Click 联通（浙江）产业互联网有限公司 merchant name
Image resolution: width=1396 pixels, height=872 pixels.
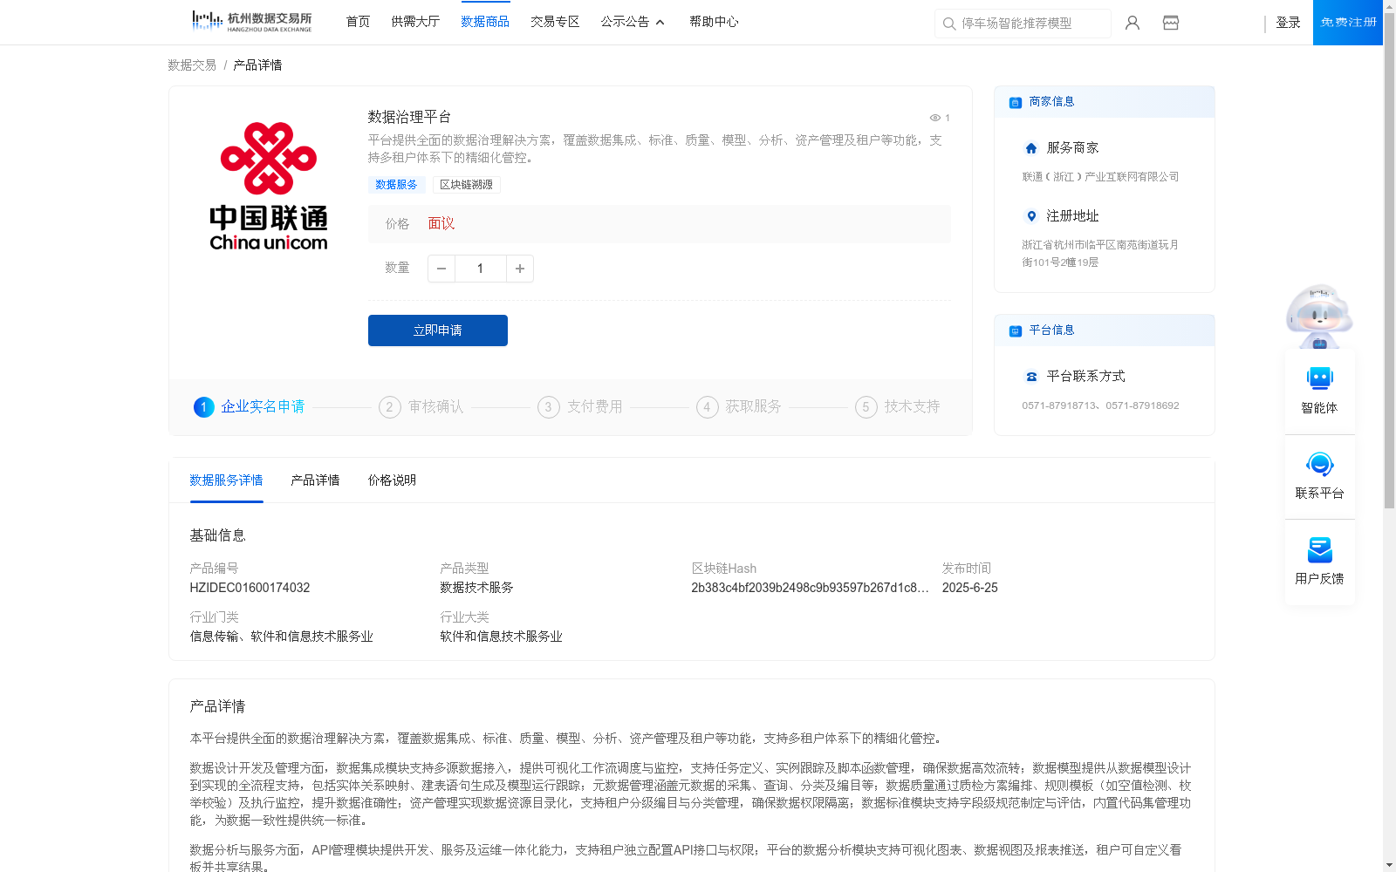click(1100, 177)
